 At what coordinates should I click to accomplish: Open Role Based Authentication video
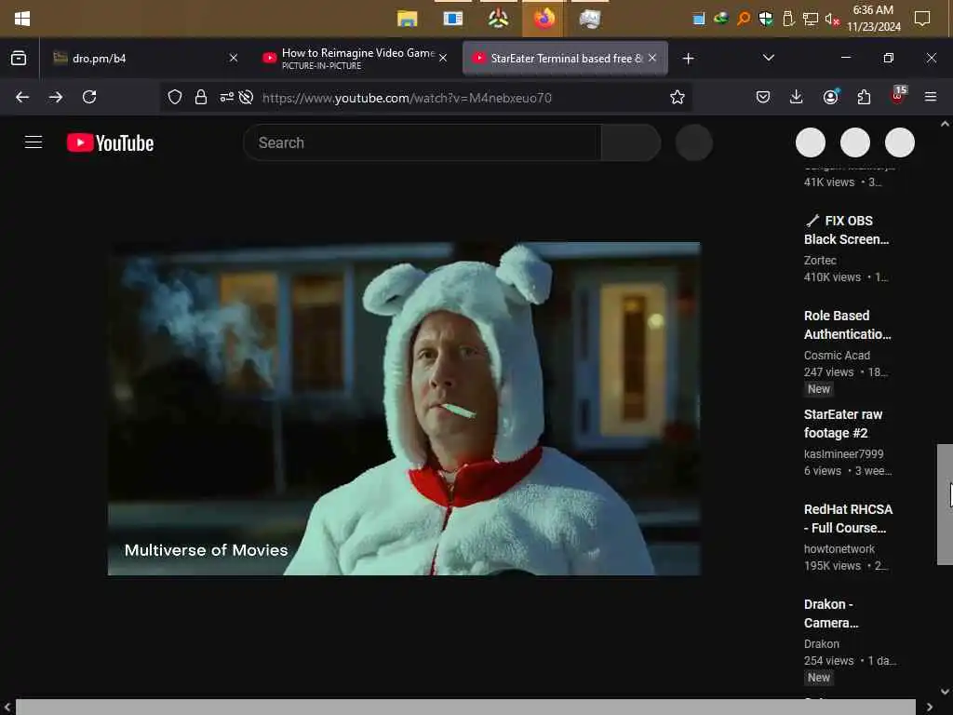click(x=847, y=325)
